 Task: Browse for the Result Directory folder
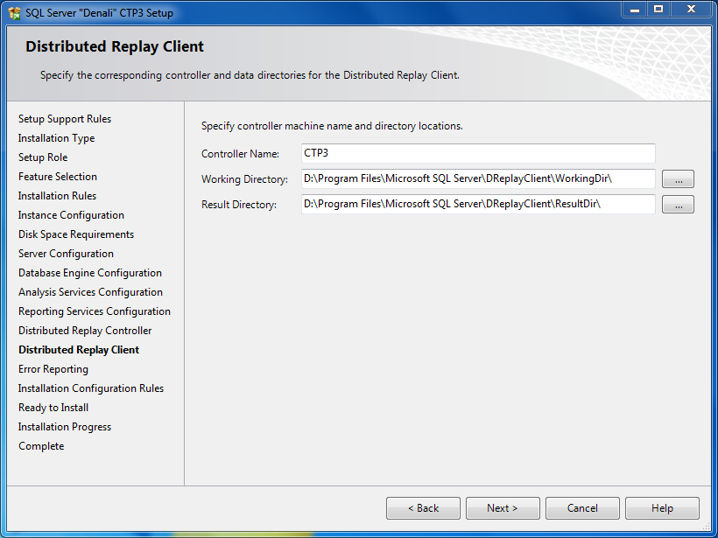[x=679, y=204]
